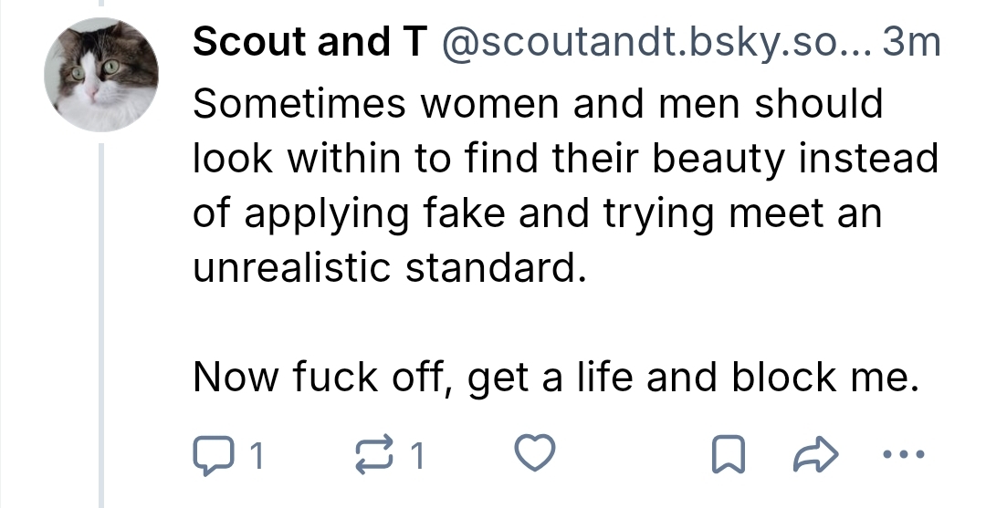Click the final line ending "block me."
986x508 pixels.
tap(553, 378)
